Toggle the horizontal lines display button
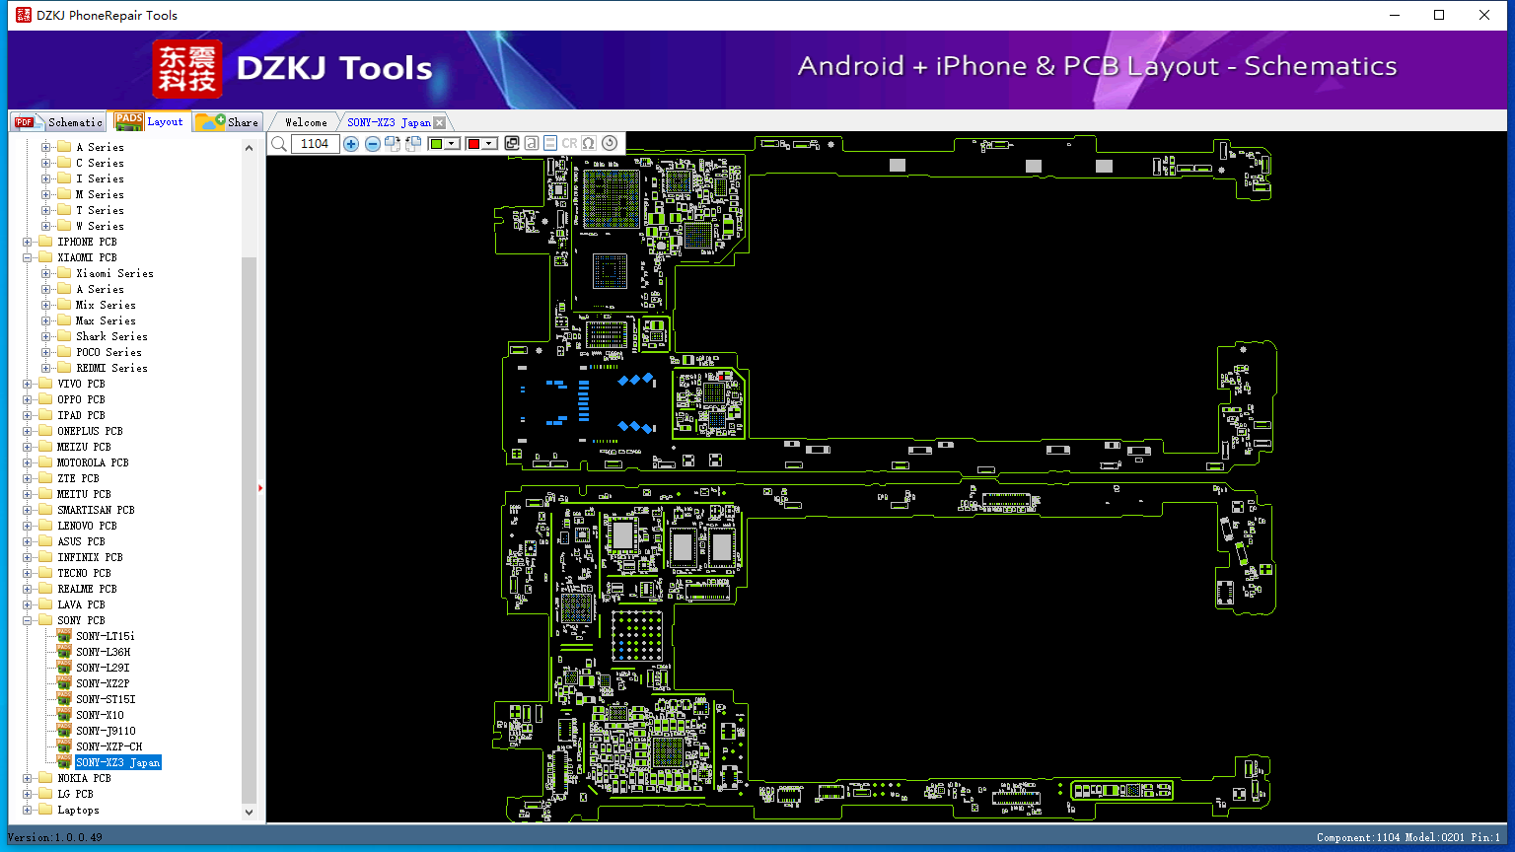 550,143
